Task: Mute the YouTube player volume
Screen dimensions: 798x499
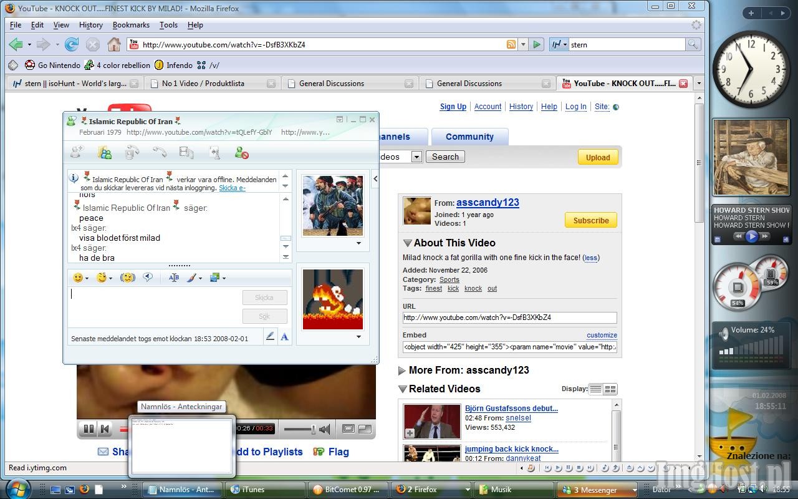Action: pyautogui.click(x=324, y=429)
